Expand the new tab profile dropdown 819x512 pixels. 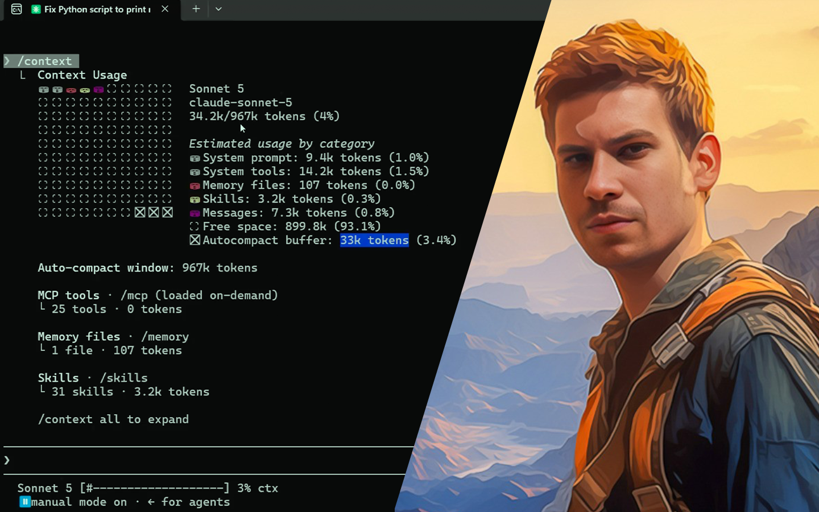[x=218, y=9]
